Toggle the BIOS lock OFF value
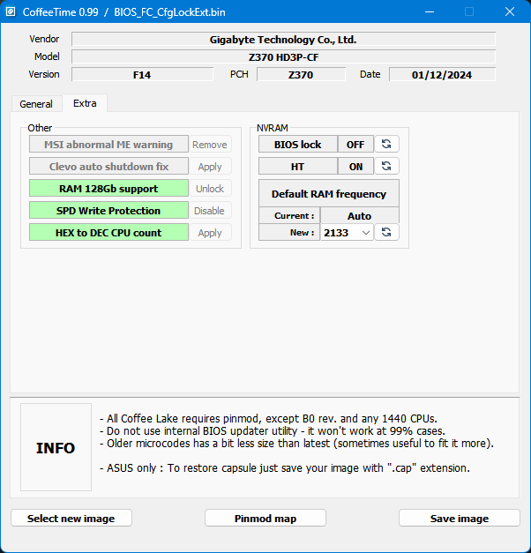 (355, 145)
